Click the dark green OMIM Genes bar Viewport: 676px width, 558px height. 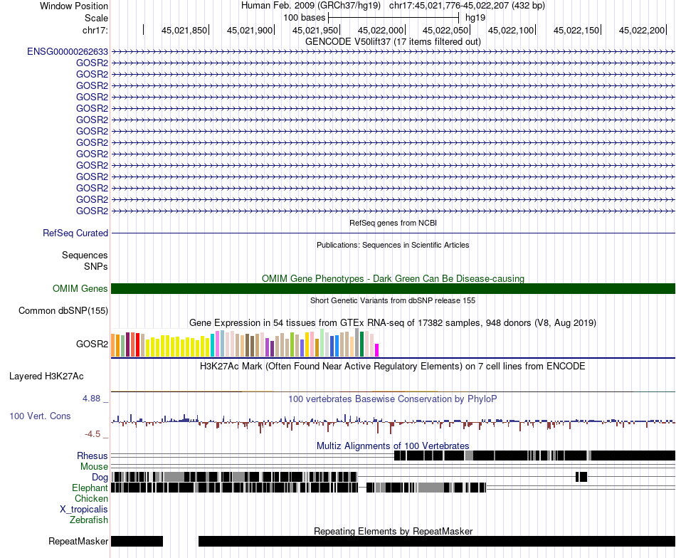click(393, 288)
